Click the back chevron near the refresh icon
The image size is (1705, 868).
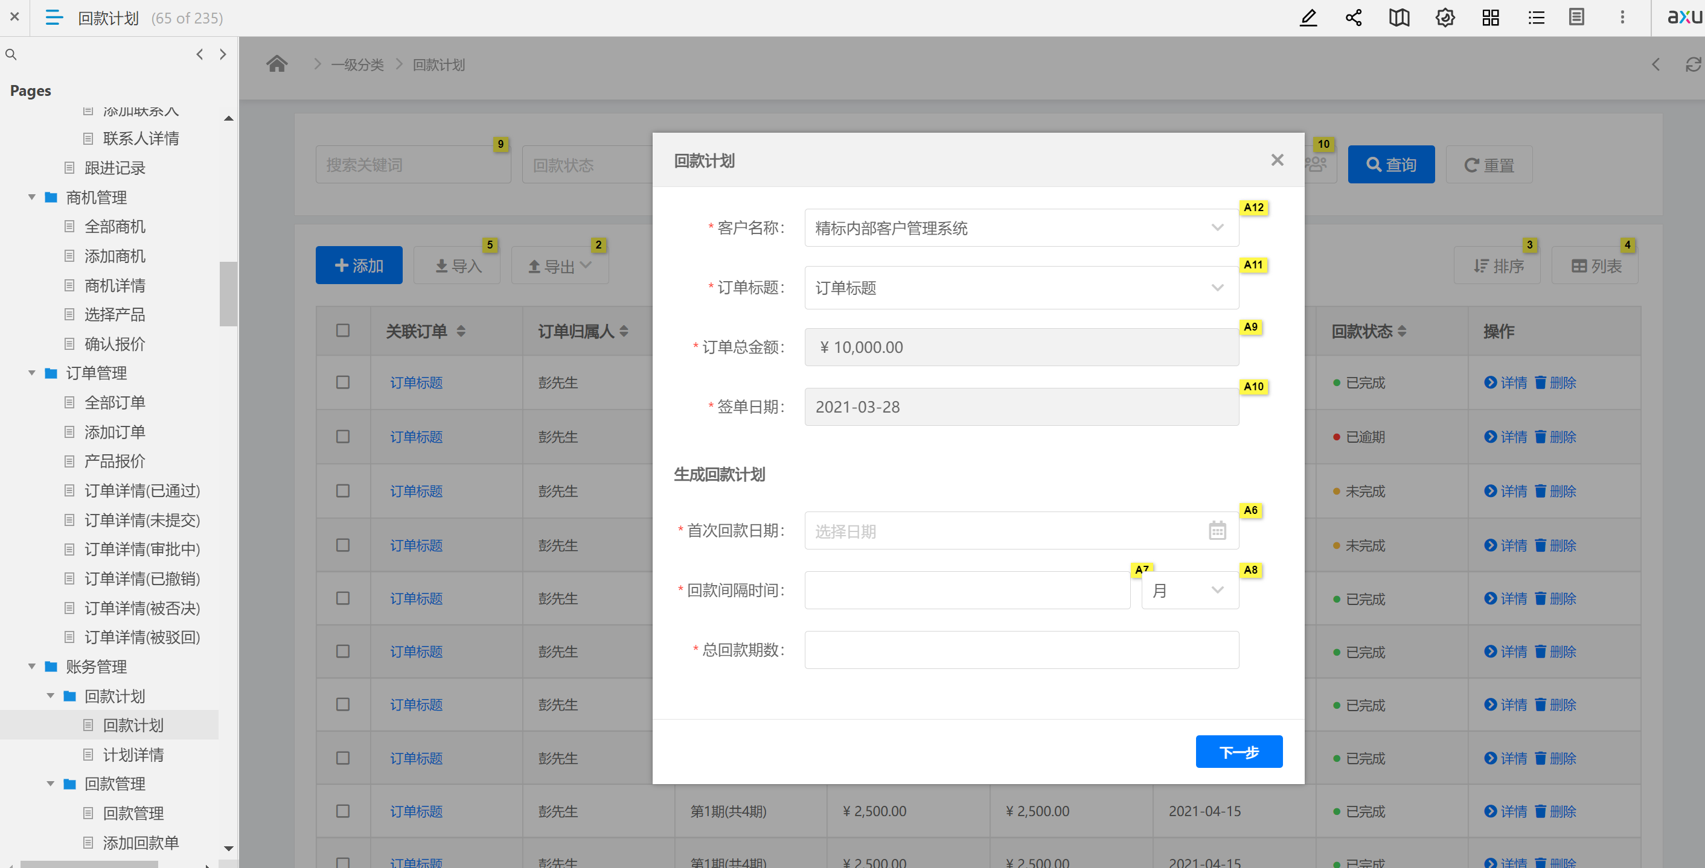coord(1656,64)
